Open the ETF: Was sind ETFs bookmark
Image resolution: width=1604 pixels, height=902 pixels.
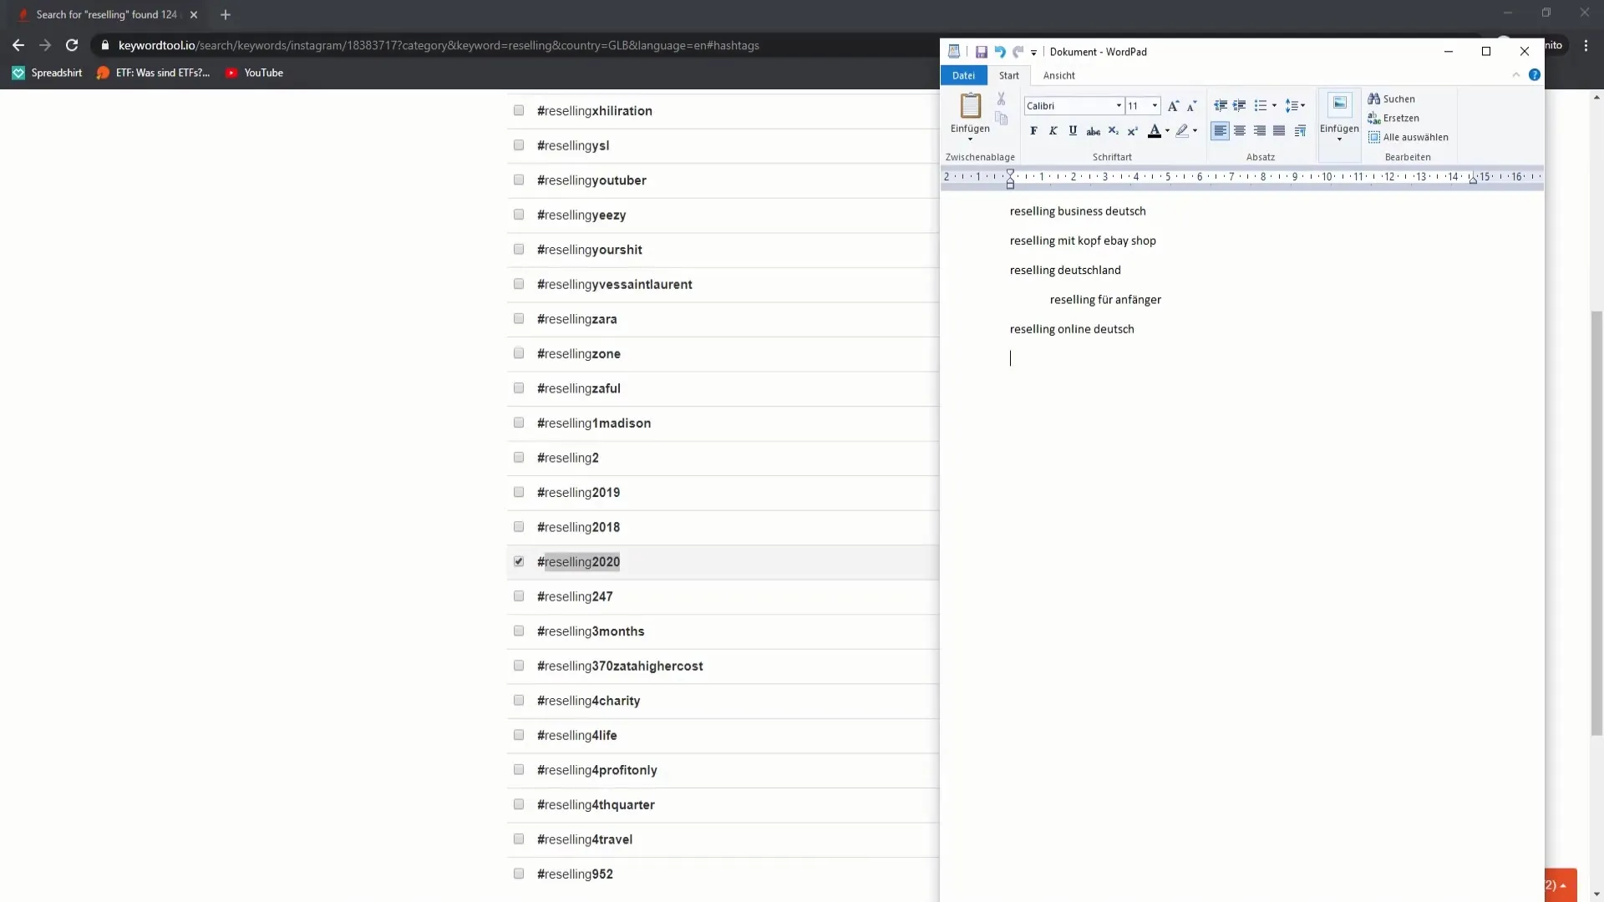click(153, 73)
